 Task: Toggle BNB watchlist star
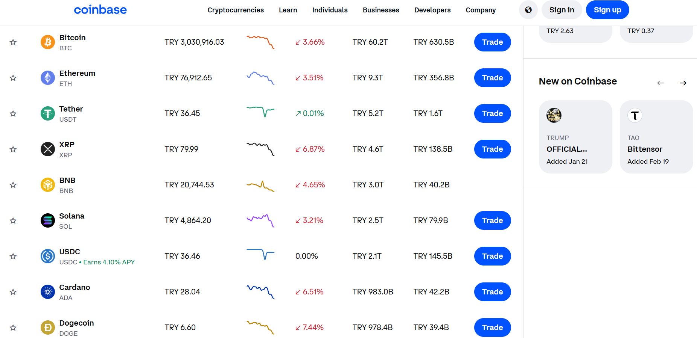pyautogui.click(x=13, y=185)
